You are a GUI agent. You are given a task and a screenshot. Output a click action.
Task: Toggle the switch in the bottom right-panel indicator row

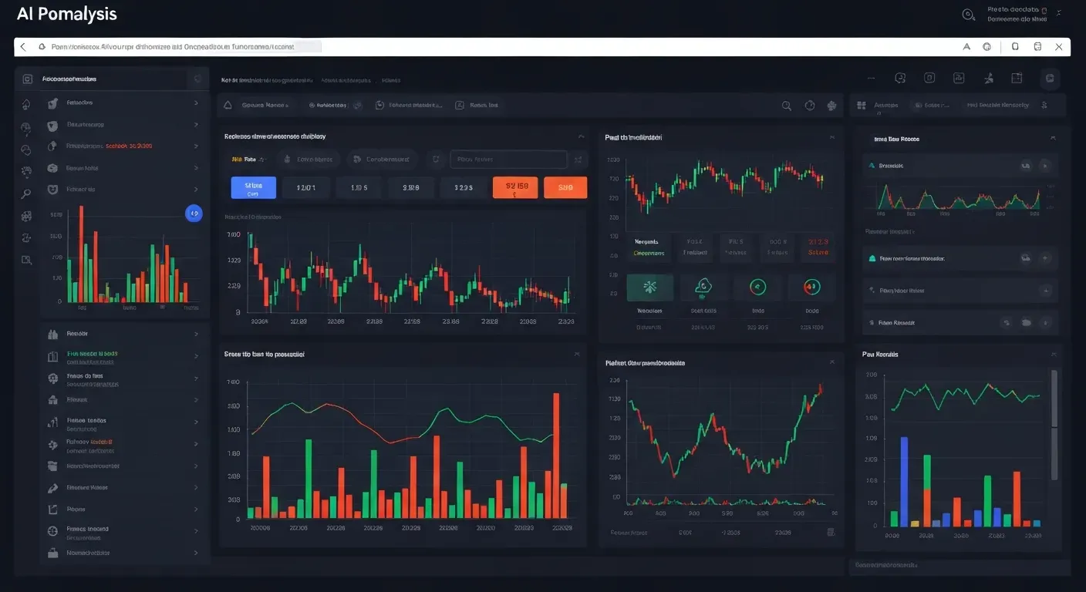tap(1026, 323)
